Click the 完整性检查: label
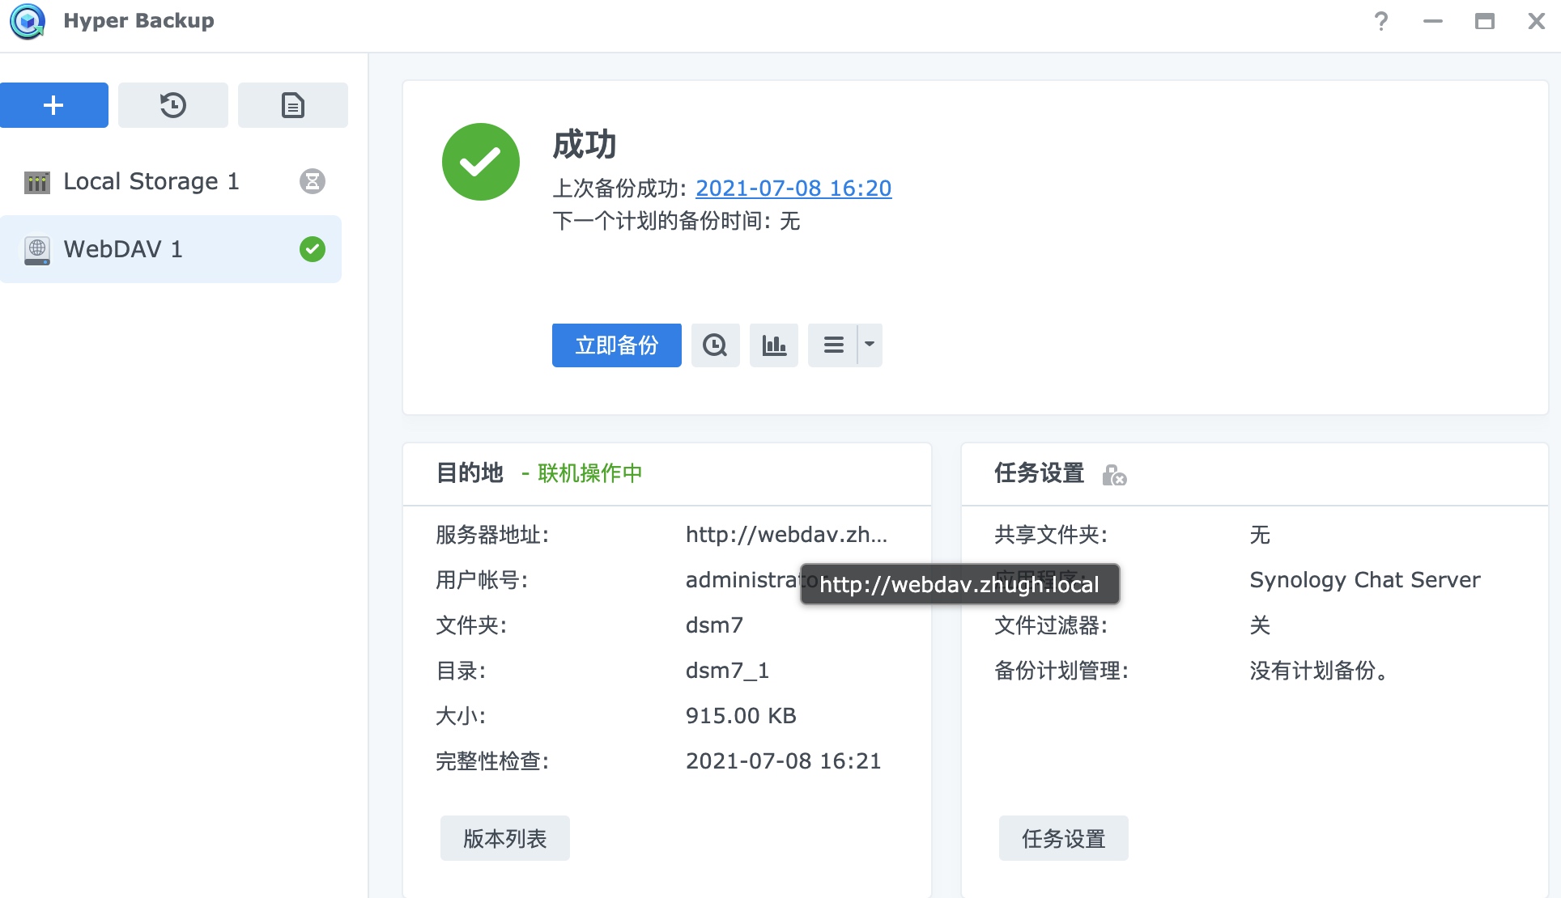1561x898 pixels. coord(492,761)
